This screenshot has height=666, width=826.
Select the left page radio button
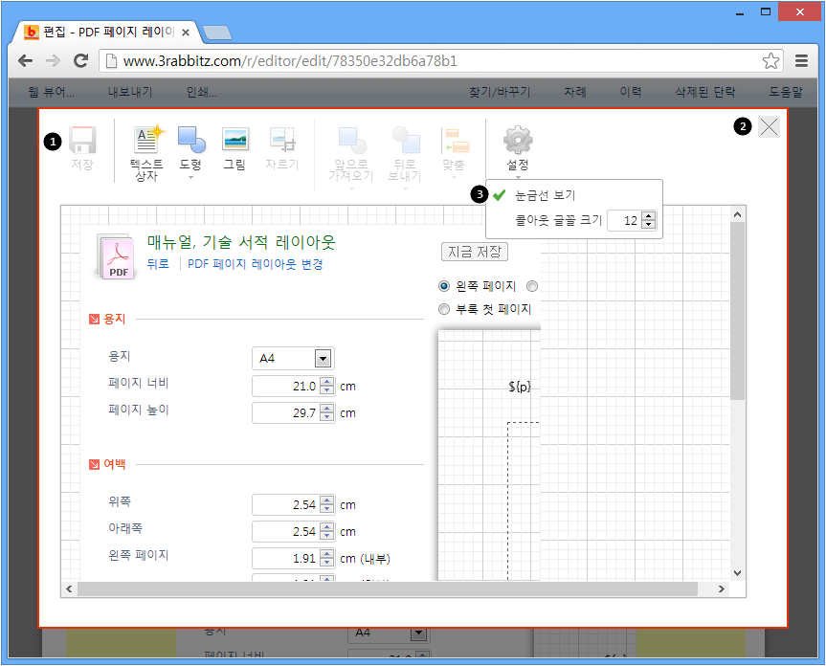444,286
